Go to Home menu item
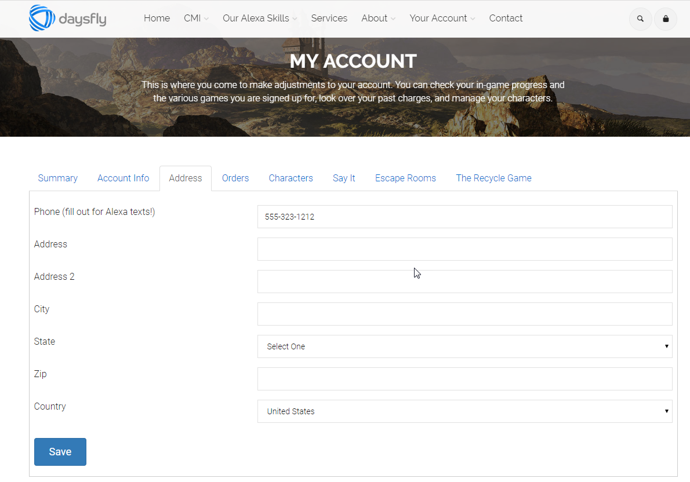 click(157, 19)
